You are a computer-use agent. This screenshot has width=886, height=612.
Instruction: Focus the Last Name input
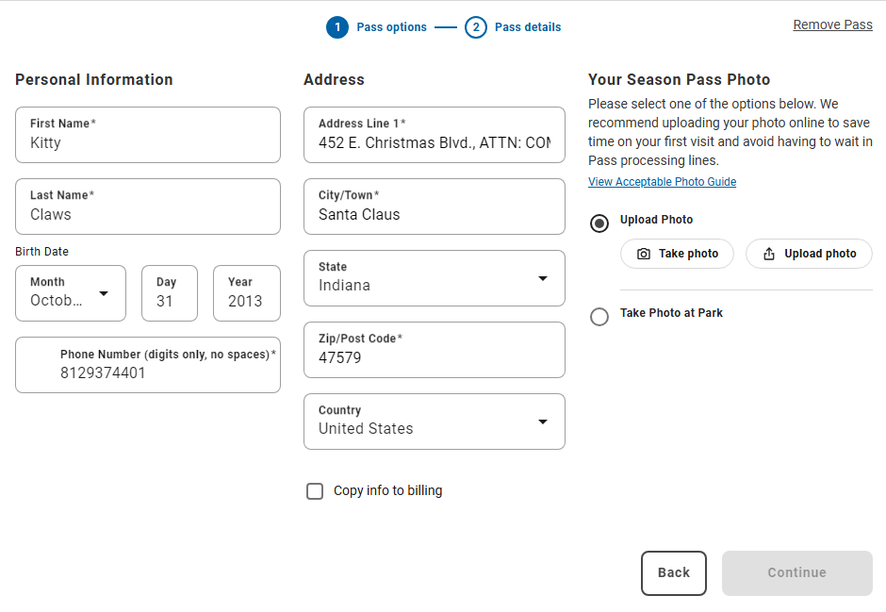[148, 214]
